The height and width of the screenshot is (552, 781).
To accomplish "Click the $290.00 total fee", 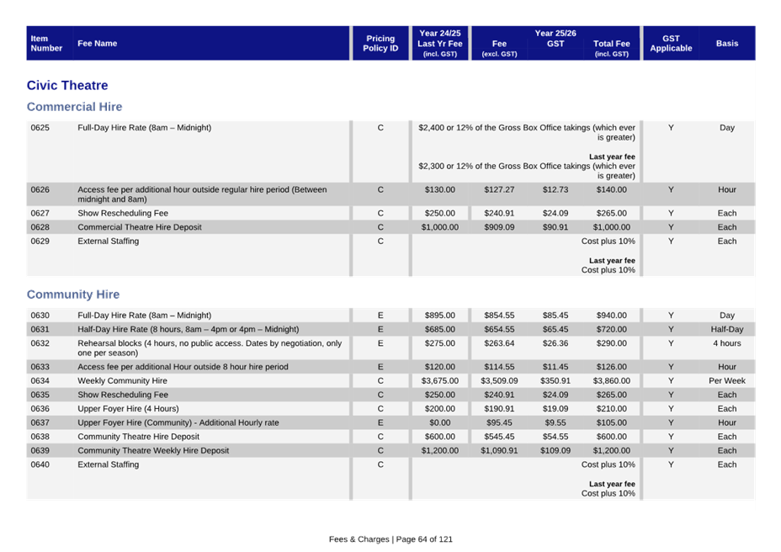I will [x=612, y=343].
